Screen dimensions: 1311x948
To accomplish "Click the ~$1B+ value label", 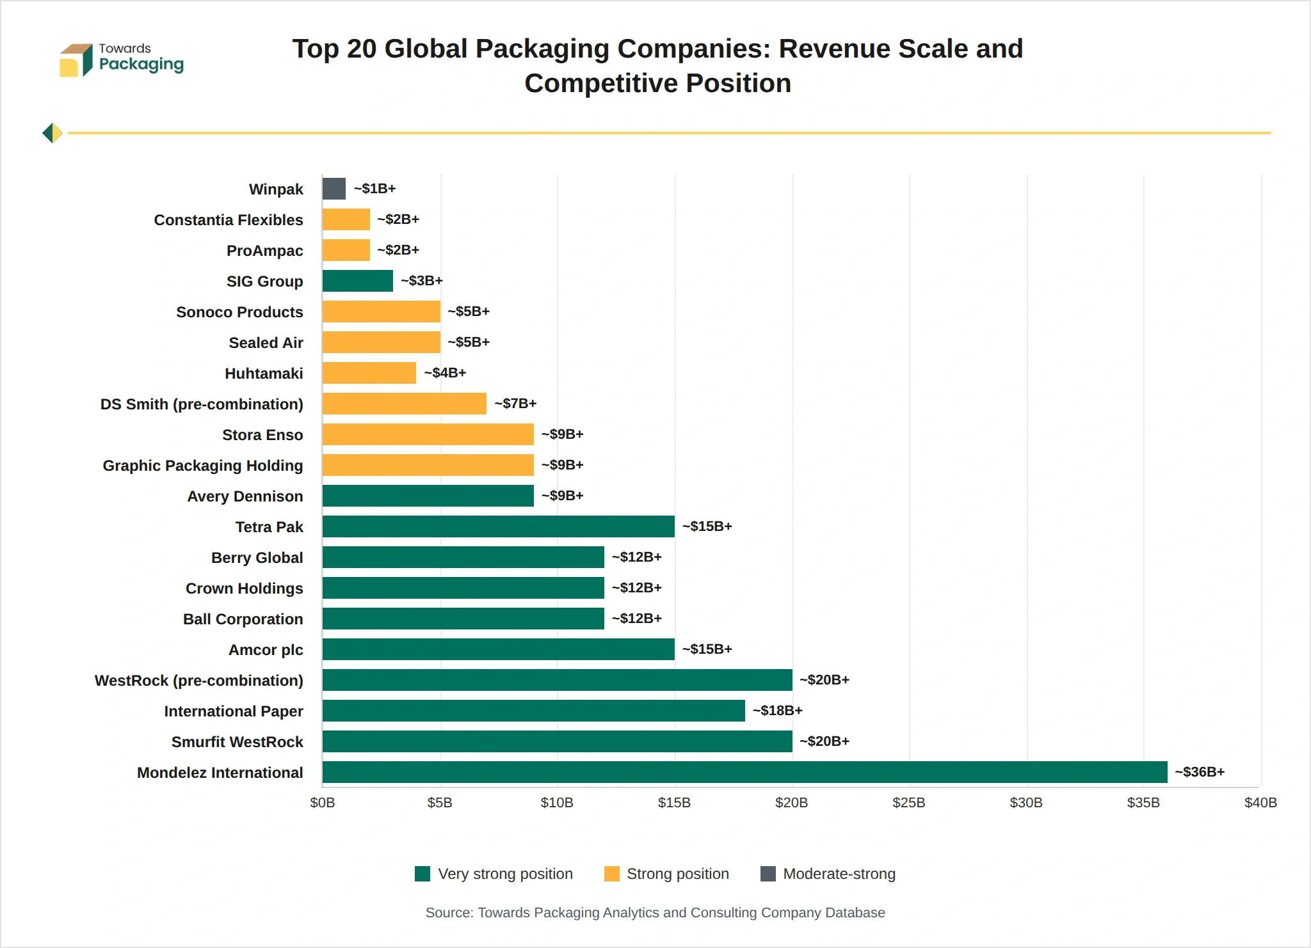I will click(374, 189).
